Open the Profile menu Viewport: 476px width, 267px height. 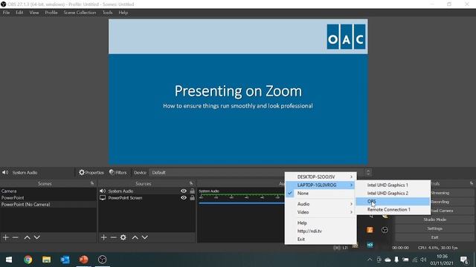[51, 13]
